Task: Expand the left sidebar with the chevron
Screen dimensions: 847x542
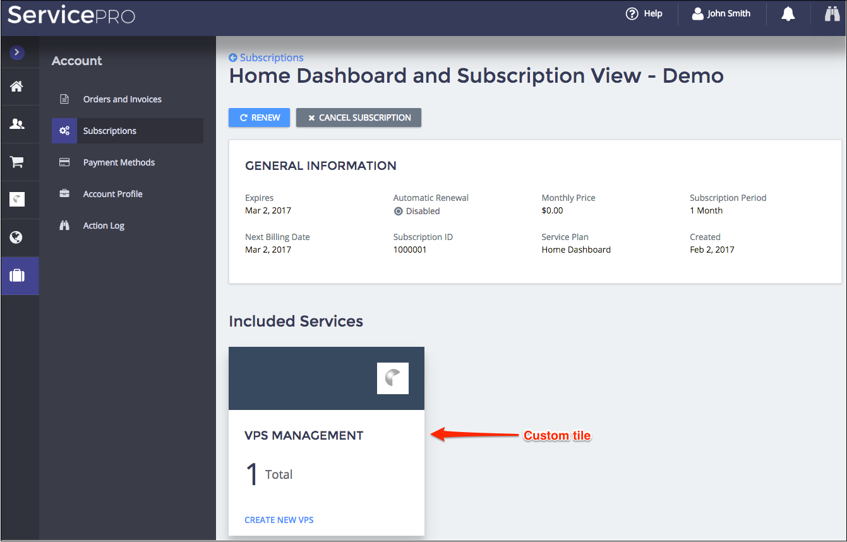Action: [x=17, y=53]
